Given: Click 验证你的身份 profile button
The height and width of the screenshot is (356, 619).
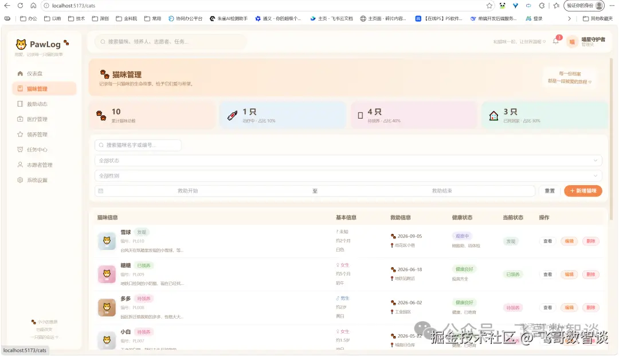Looking at the screenshot, I should coord(585,6).
